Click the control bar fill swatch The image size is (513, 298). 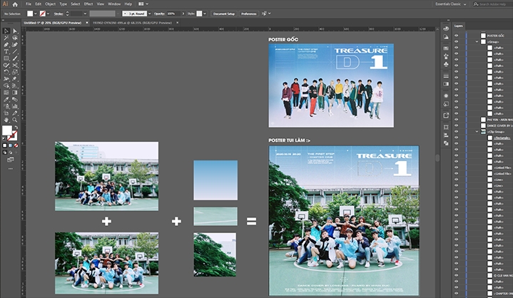(30, 14)
